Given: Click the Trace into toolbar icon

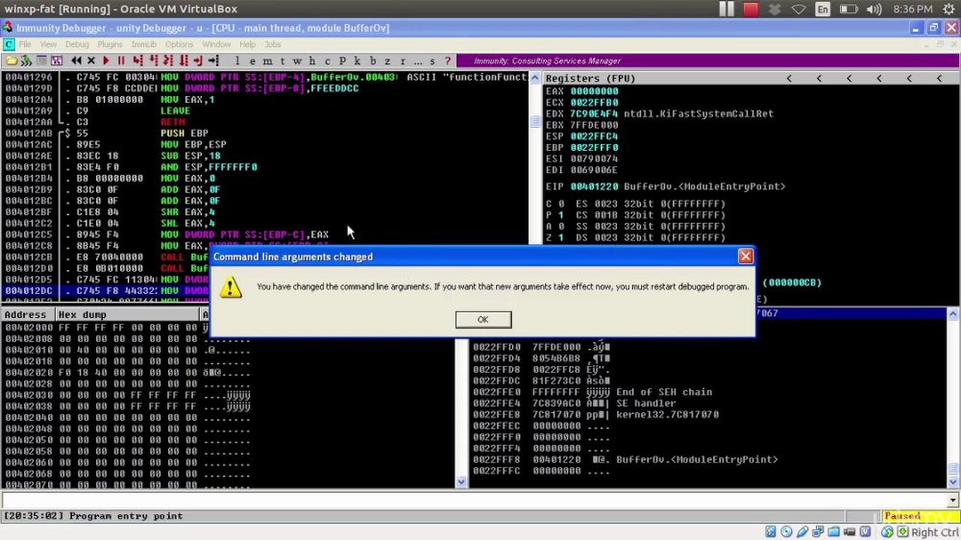Looking at the screenshot, I should pos(168,61).
